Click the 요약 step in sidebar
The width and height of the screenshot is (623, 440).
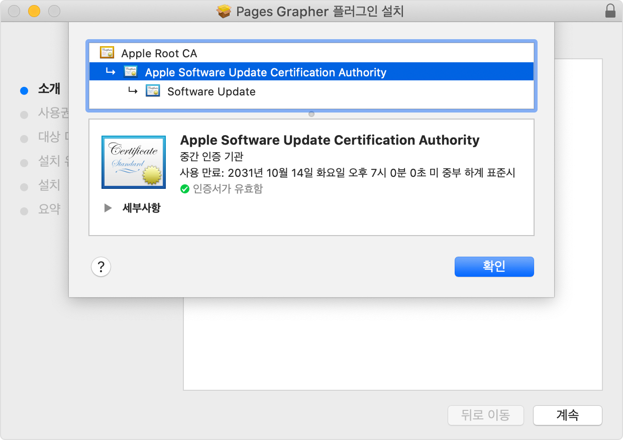pos(49,209)
